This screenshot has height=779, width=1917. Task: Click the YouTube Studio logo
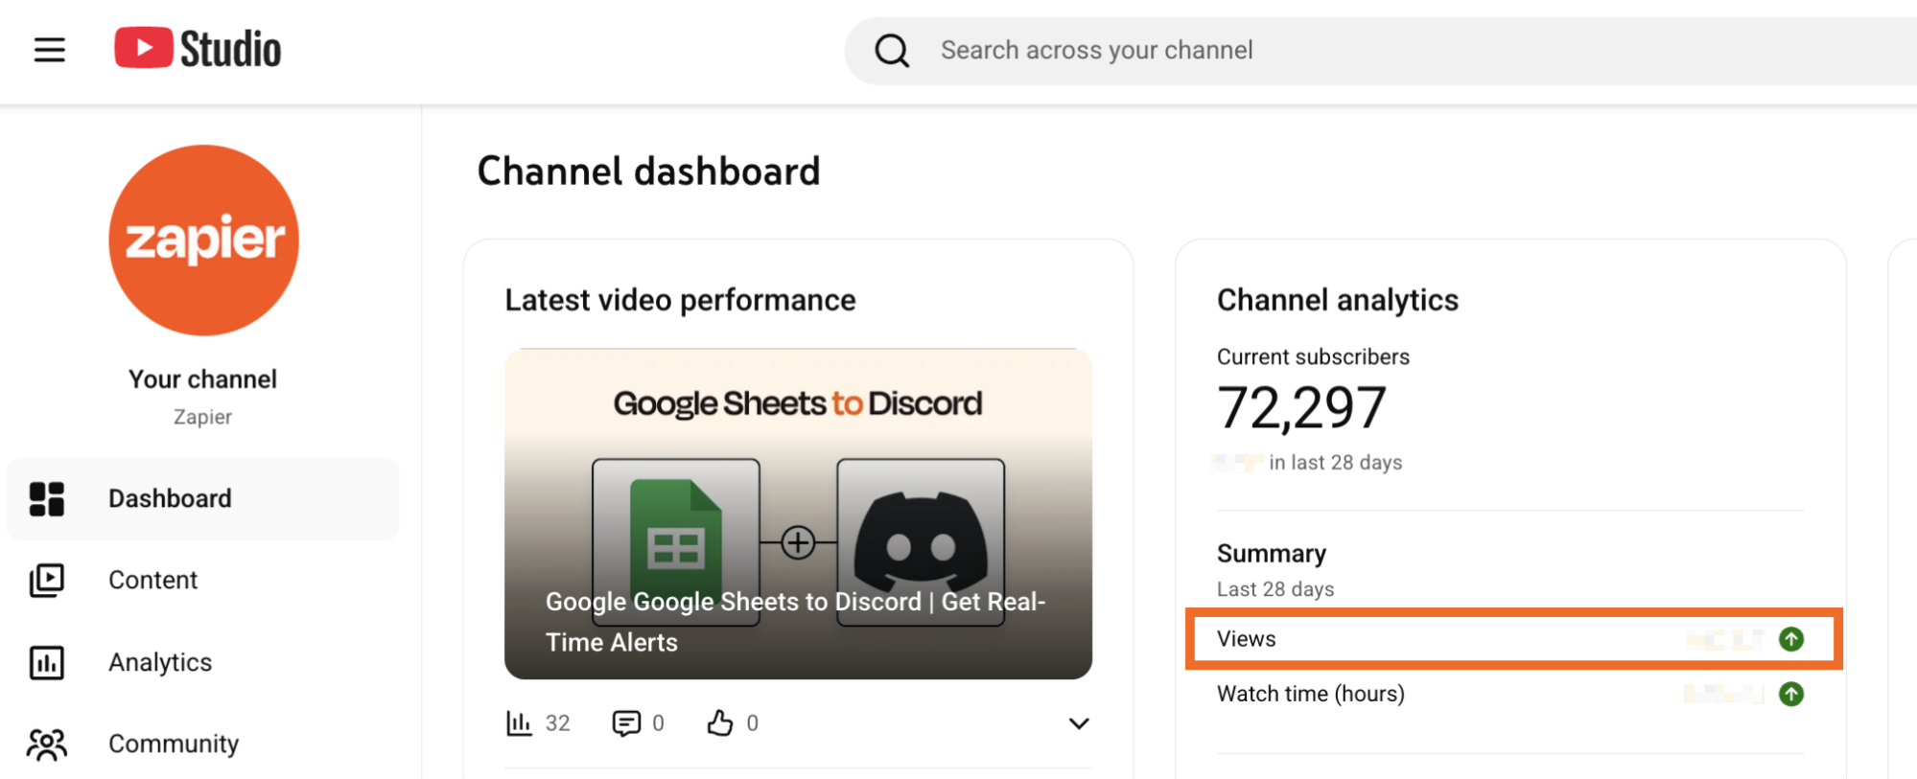pyautogui.click(x=198, y=49)
